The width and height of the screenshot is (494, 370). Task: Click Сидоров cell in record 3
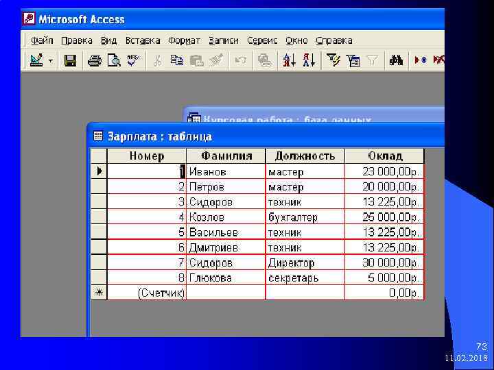click(226, 201)
